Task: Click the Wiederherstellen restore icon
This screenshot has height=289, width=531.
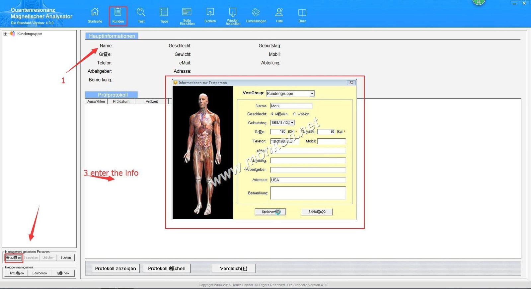Action: [233, 12]
